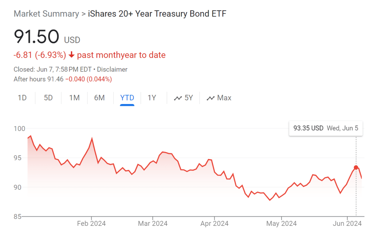Click the red data point on the chart
The width and height of the screenshot is (374, 239).
[356, 167]
